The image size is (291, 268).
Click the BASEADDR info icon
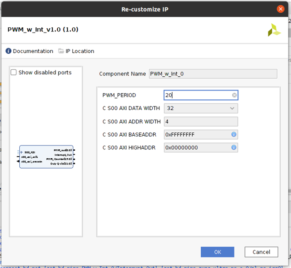pos(234,134)
